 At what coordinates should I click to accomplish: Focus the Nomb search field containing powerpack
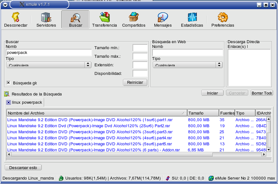tap(49, 53)
